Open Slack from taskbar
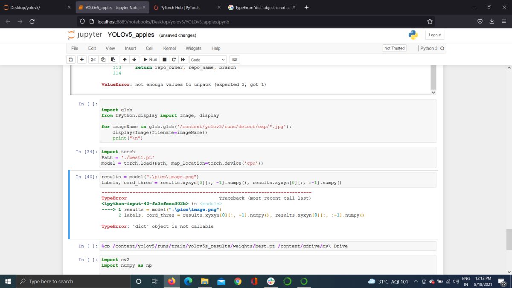 [x=271, y=281]
